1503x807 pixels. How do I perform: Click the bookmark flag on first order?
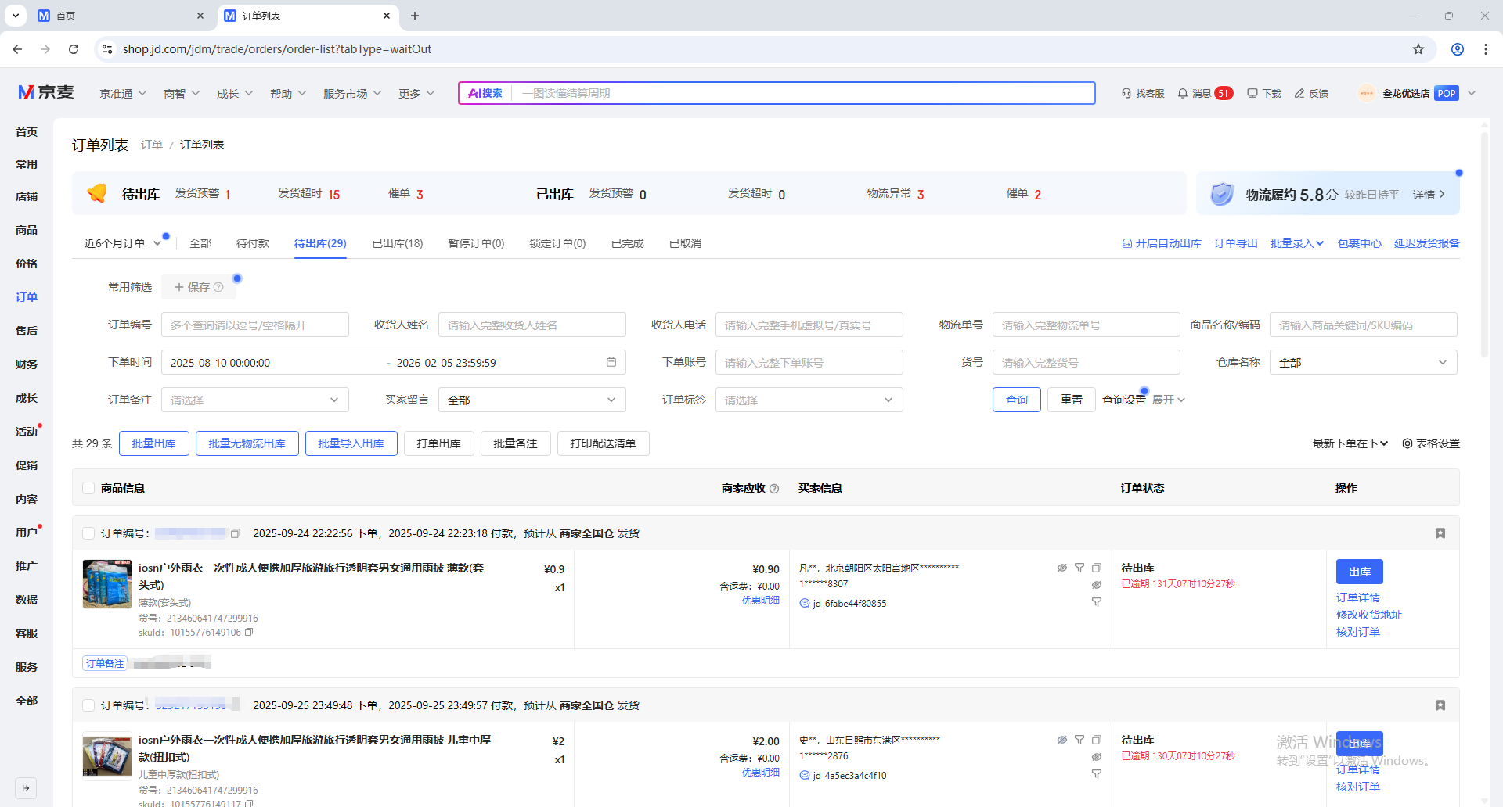[1440, 533]
